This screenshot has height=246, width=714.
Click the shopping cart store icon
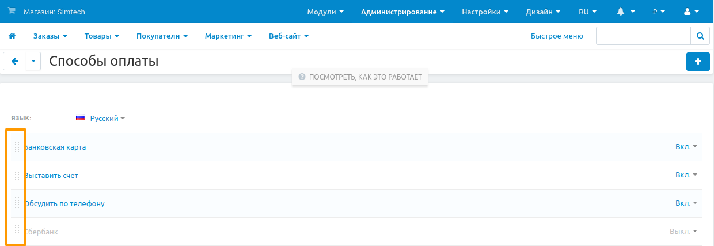click(x=12, y=12)
